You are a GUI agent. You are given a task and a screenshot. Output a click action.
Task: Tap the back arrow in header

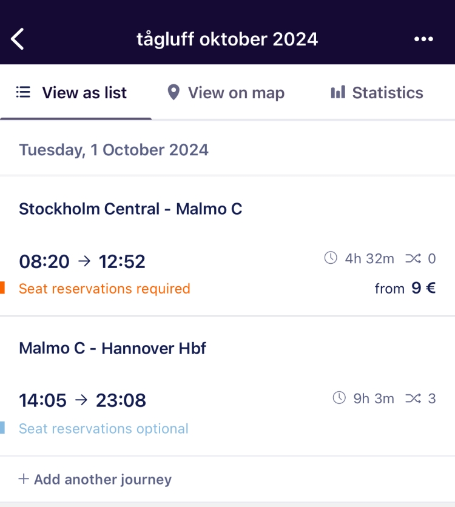pos(18,39)
